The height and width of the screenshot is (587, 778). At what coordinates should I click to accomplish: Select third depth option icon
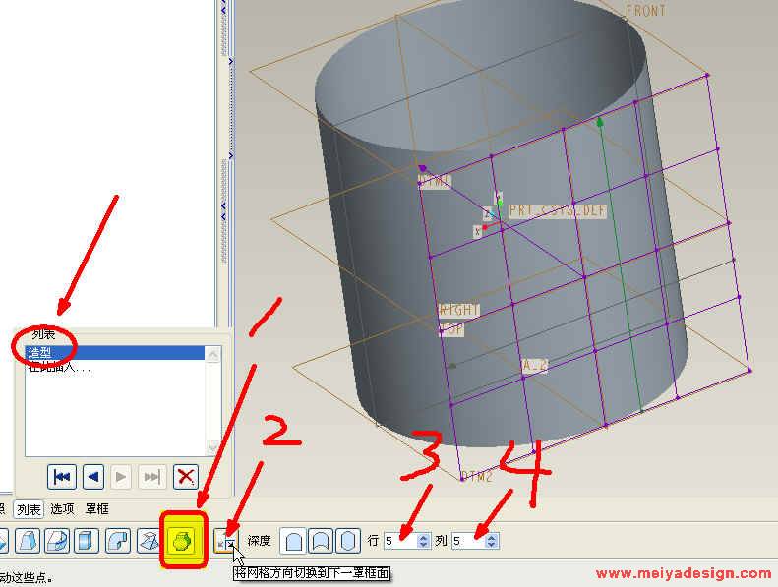tap(348, 541)
